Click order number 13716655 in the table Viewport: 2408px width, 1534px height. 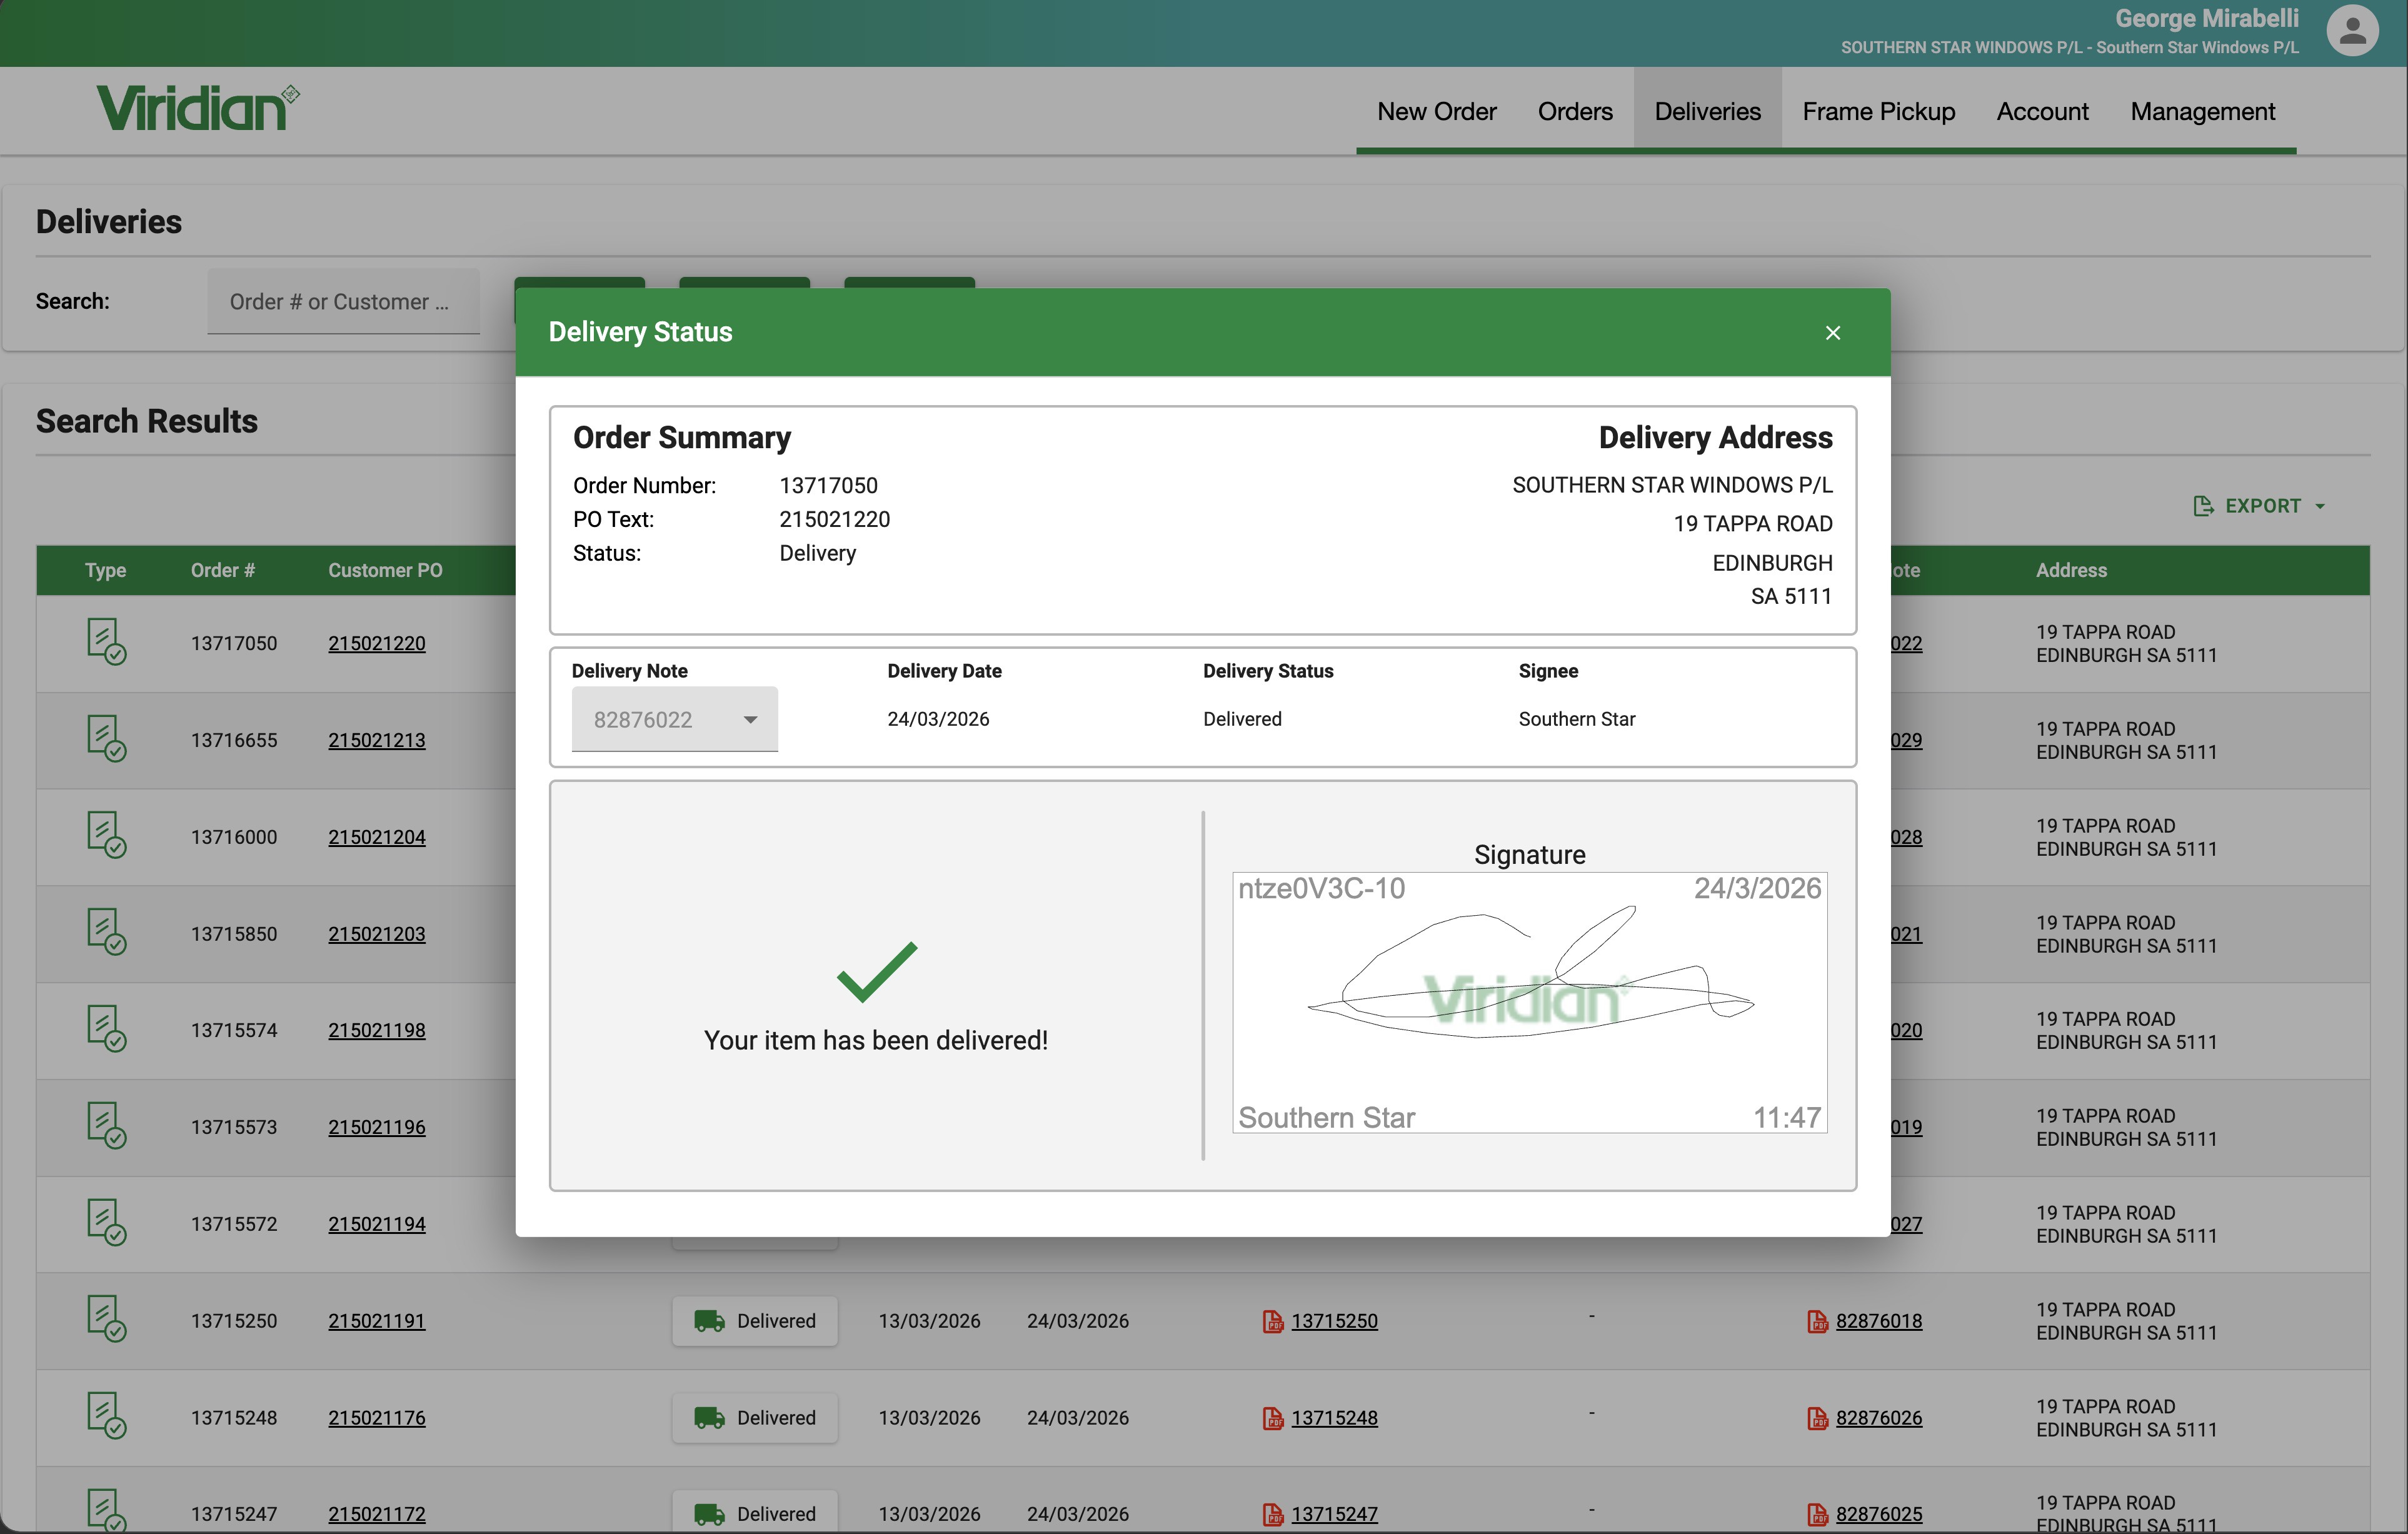tap(234, 740)
